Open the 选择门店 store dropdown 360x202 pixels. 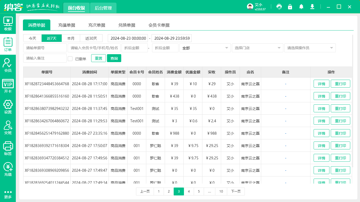(257, 48)
